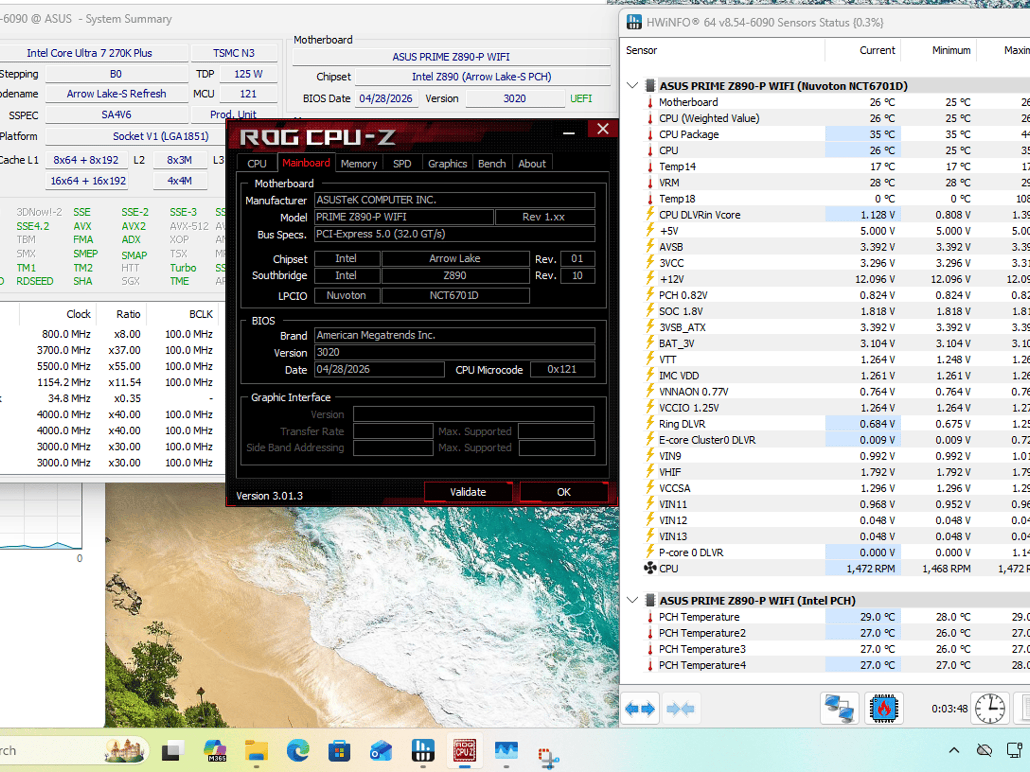Open the network monitors icon in HWiNFO toolbar
Image resolution: width=1030 pixels, height=772 pixels.
[839, 709]
